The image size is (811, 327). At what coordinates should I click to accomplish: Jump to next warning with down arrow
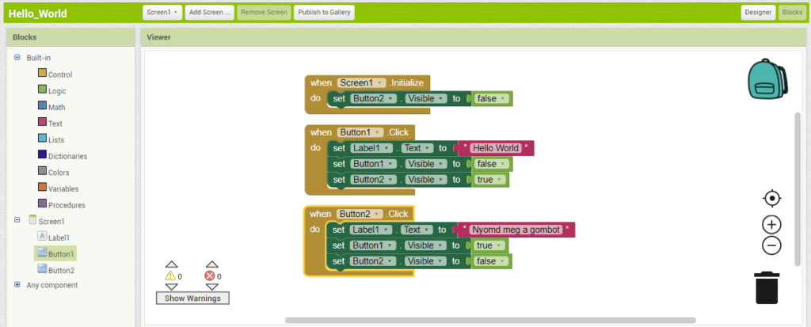[171, 287]
